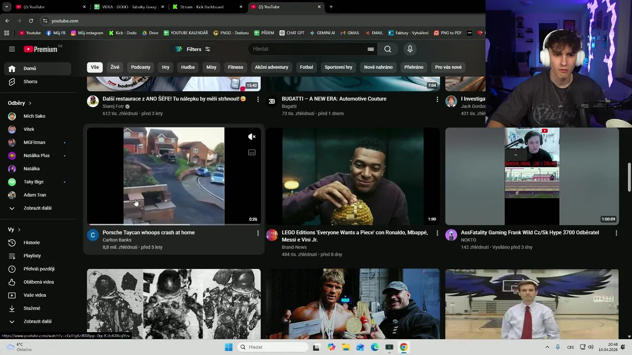Open more options for LEGO Editions video
632x355 pixels.
[x=437, y=233]
